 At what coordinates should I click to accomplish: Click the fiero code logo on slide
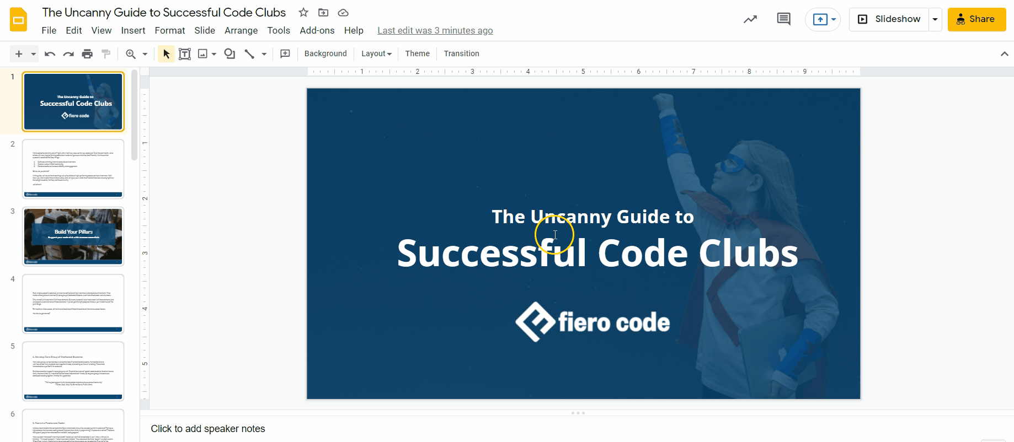tap(593, 321)
